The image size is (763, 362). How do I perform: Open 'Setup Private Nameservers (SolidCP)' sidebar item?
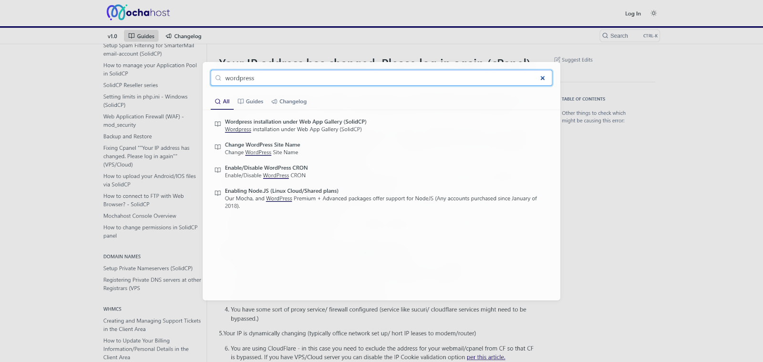[x=148, y=269]
